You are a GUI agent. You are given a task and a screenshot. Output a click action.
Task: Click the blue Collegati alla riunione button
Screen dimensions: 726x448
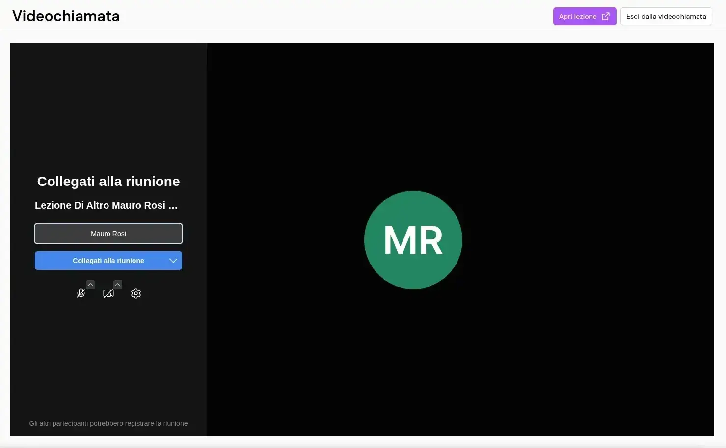click(x=108, y=261)
